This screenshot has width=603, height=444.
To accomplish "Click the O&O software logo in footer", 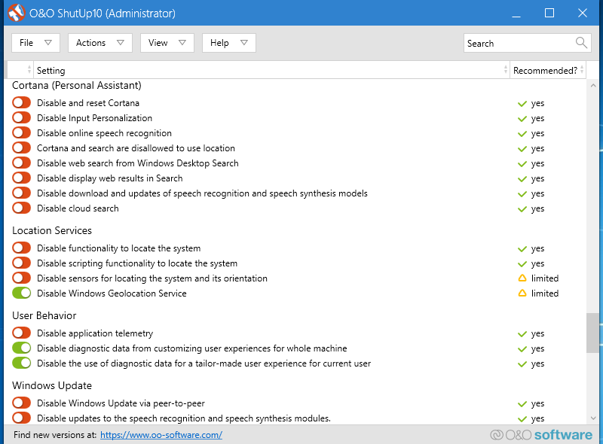I will [x=541, y=435].
